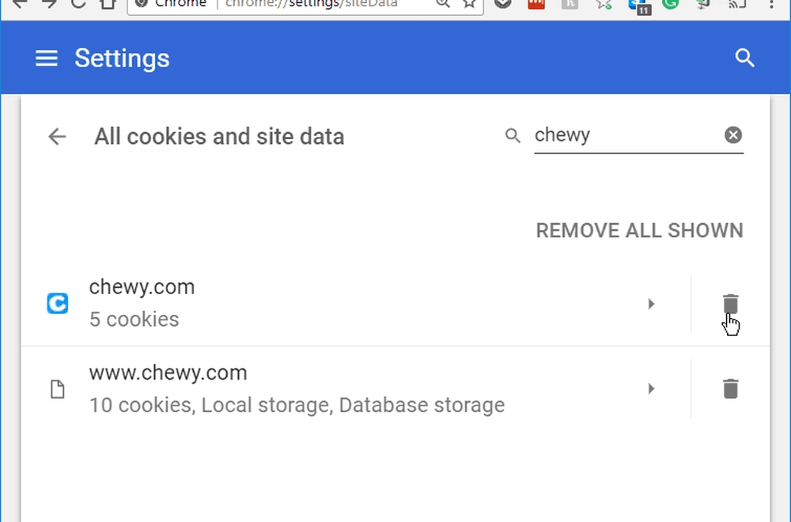Expand www.chewy.com storage details
This screenshot has height=522, width=791.
(651, 388)
